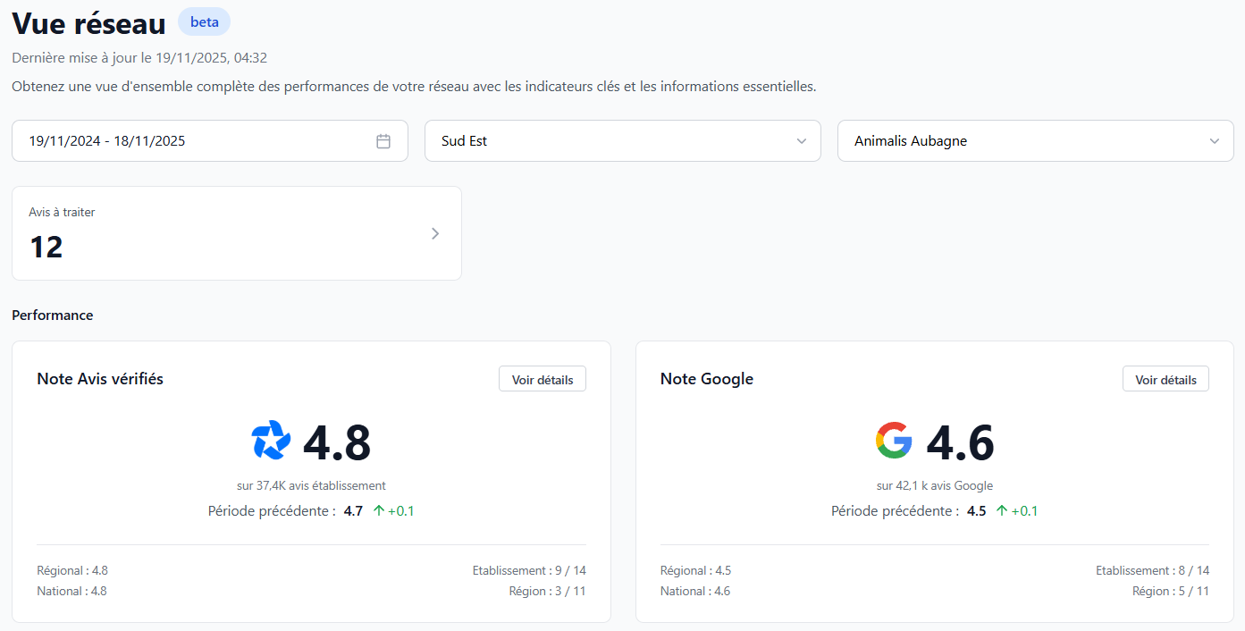Open the Sud Est region dropdown
This screenshot has width=1245, height=631.
point(622,141)
